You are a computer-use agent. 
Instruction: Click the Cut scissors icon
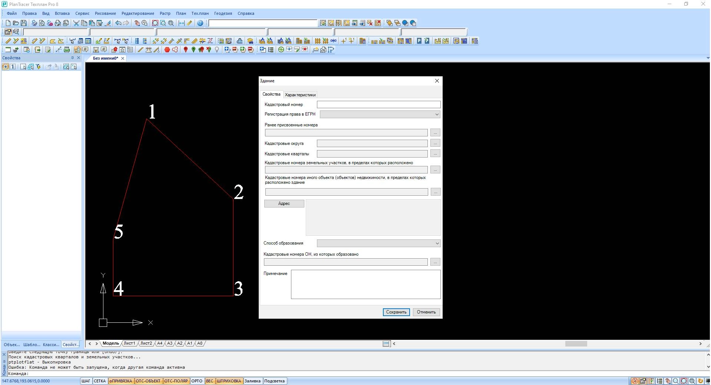click(x=76, y=23)
